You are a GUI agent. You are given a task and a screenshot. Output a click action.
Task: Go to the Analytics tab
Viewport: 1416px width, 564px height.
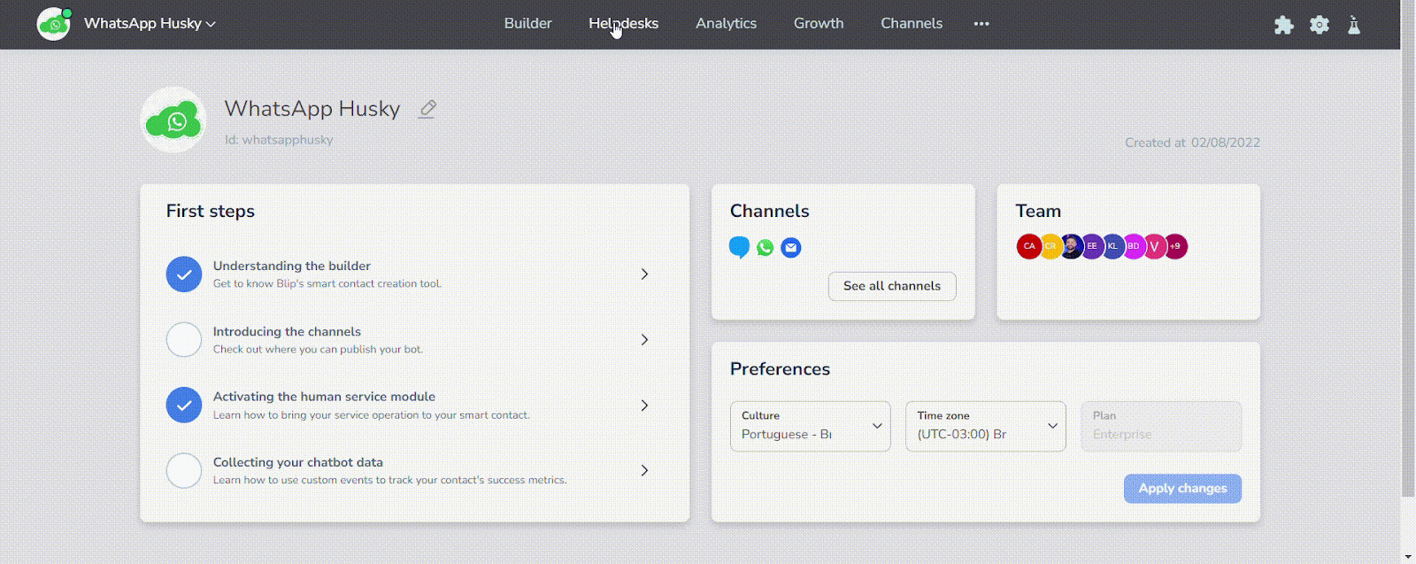tap(727, 24)
